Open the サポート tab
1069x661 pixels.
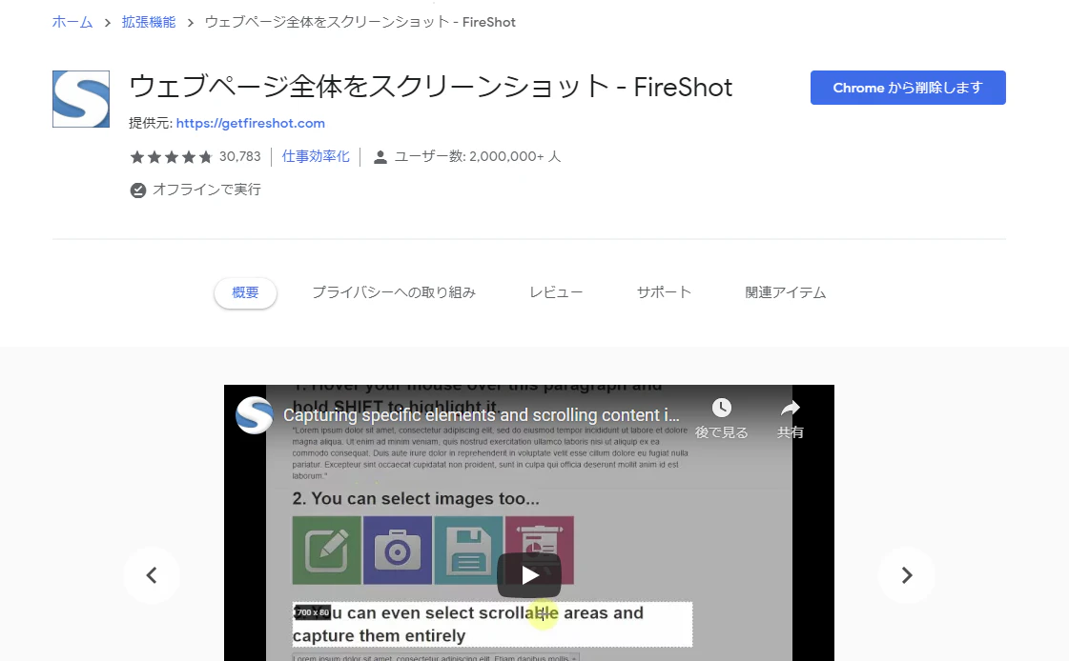tap(664, 292)
